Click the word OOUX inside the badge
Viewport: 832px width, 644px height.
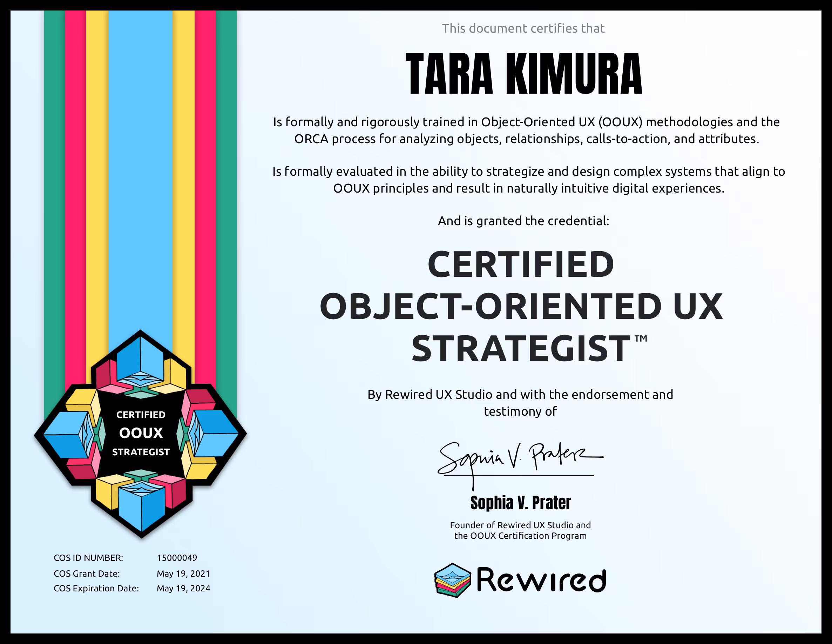coord(141,433)
